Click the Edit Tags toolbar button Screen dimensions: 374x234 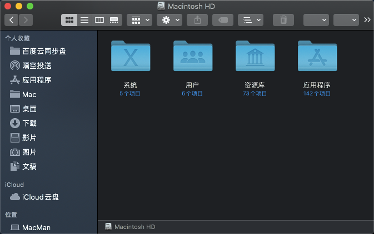(223, 20)
